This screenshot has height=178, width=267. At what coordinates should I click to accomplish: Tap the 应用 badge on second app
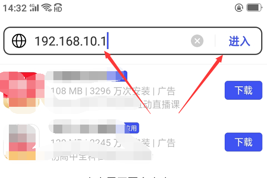[x=131, y=128]
